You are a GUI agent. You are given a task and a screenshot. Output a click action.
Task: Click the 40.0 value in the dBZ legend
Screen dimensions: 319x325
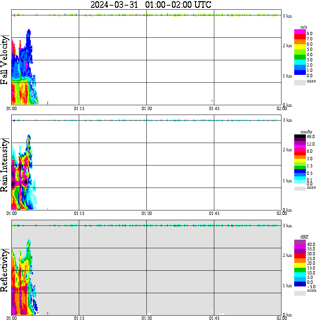(311, 244)
